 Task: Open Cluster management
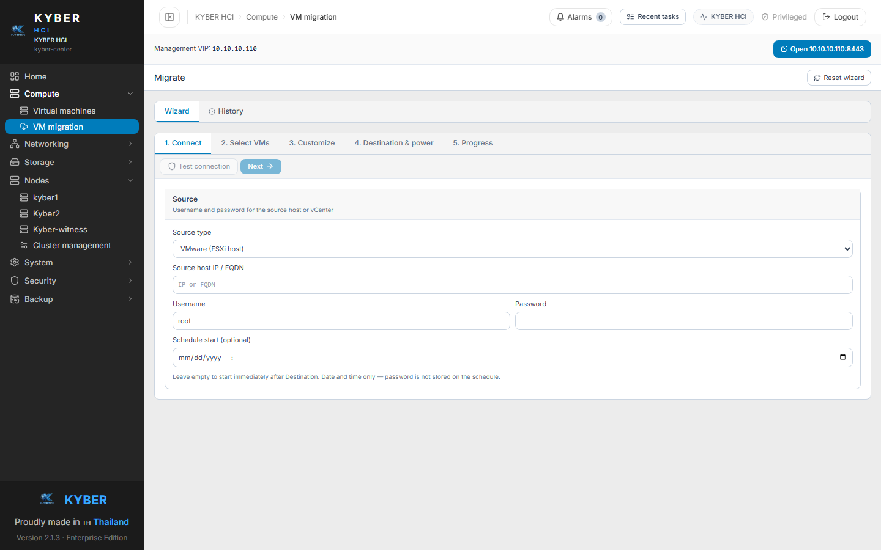click(72, 245)
